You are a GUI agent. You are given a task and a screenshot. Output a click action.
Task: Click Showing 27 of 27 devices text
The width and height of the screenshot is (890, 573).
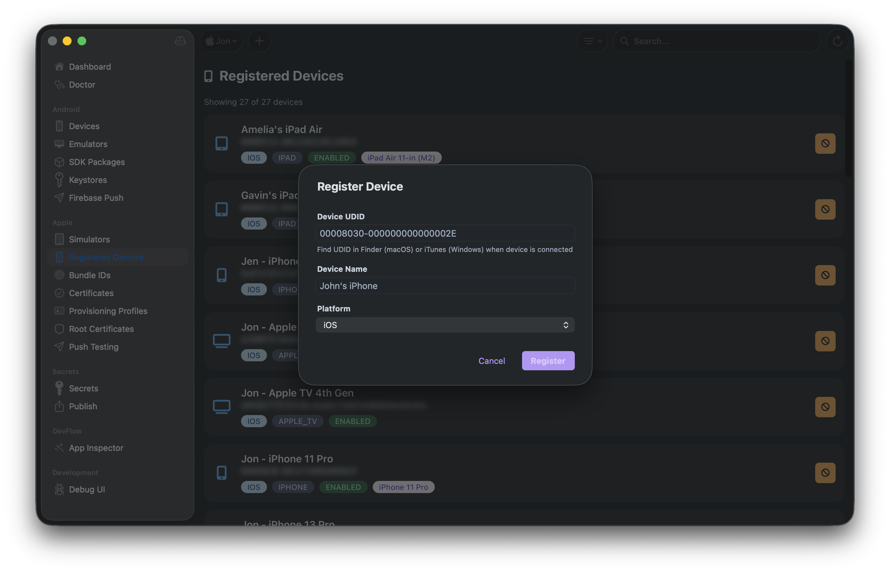click(253, 102)
